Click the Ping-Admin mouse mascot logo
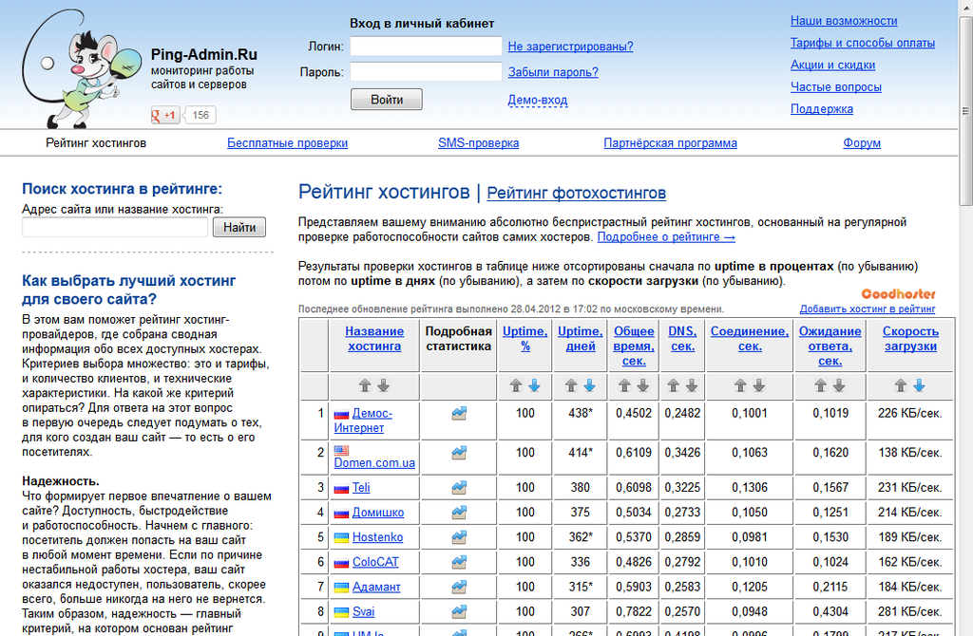This screenshot has width=973, height=636. coord(81,68)
